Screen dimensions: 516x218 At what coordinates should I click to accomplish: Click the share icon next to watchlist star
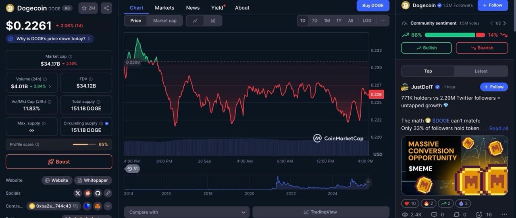click(106, 8)
